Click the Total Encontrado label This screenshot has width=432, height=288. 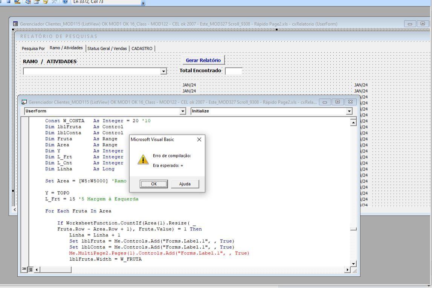200,70
